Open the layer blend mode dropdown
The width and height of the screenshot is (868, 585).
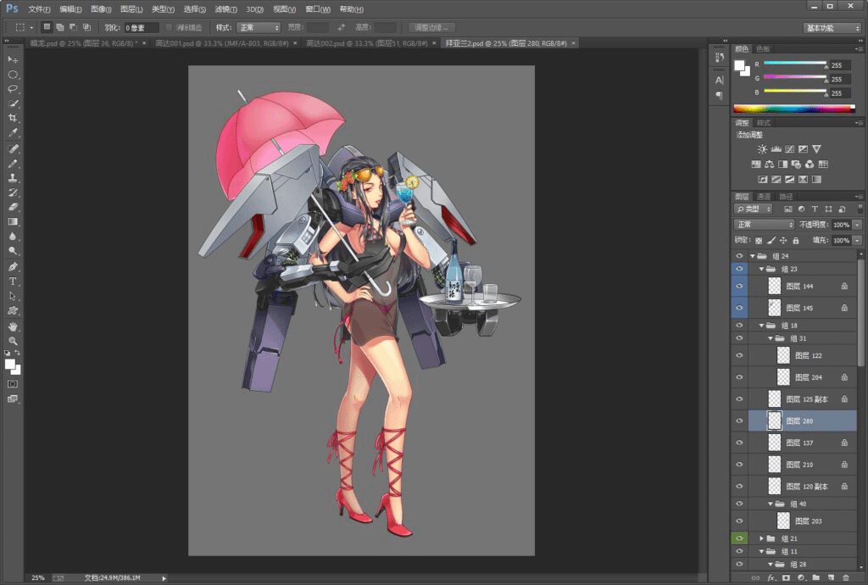(x=764, y=224)
